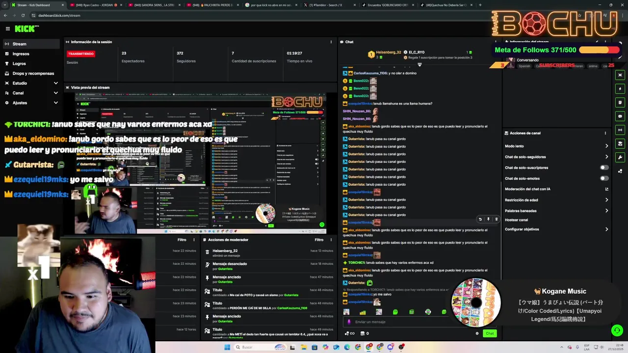This screenshot has height=353, width=628.
Task: Open the Windows Start menu
Action: (x=227, y=347)
